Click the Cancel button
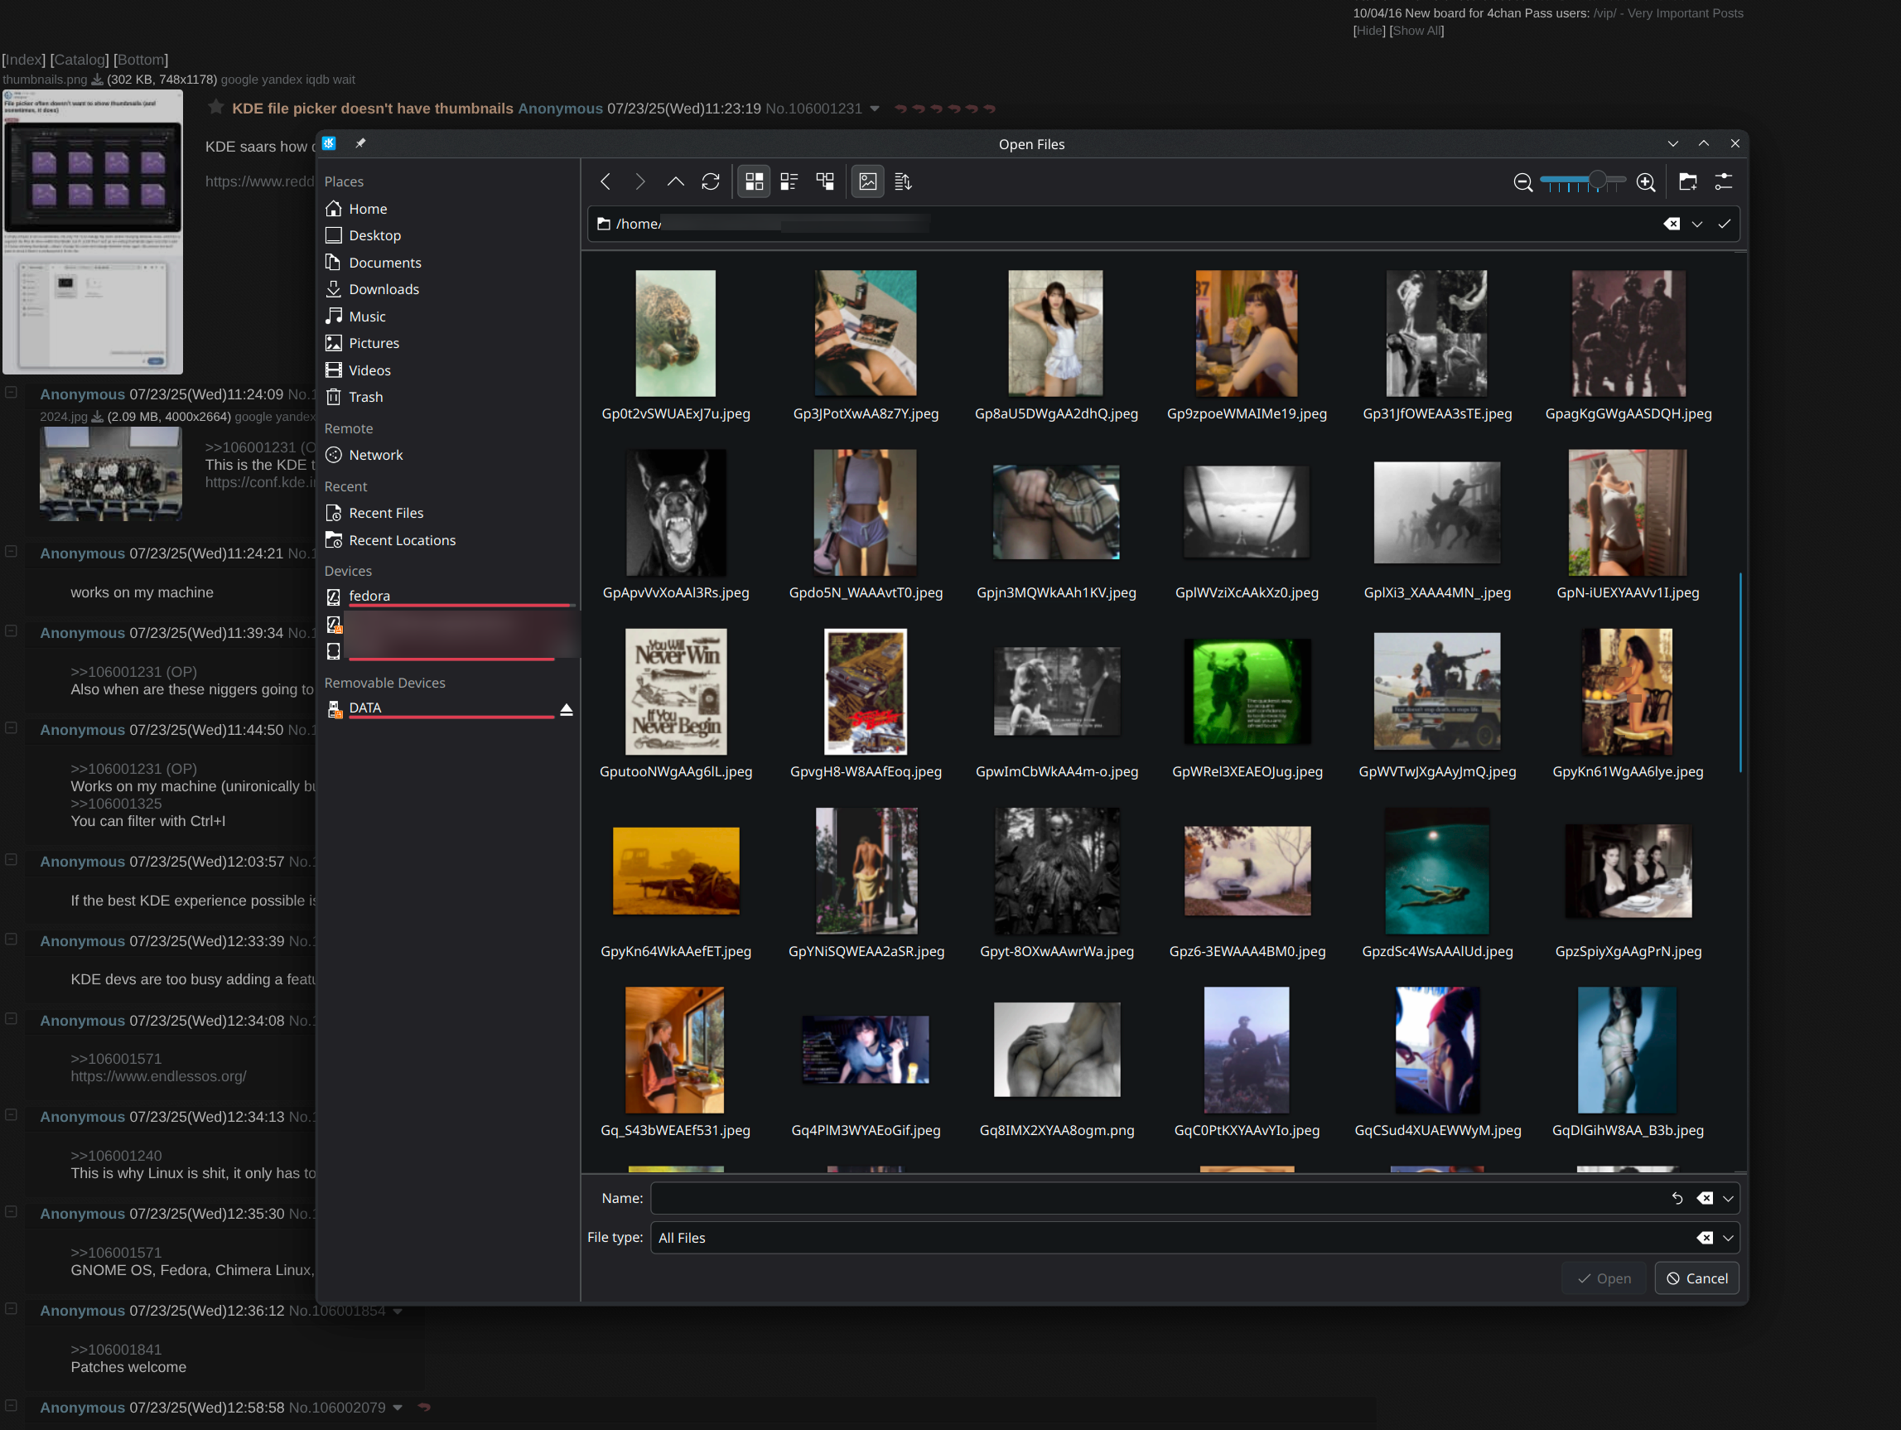 1697,1278
